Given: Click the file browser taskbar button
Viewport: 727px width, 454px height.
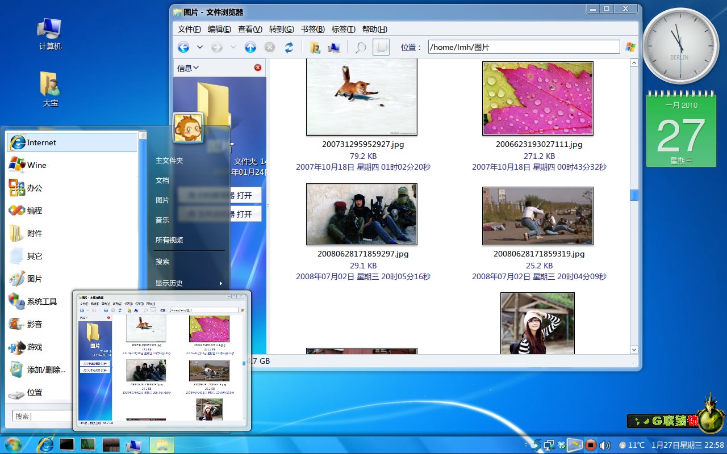Looking at the screenshot, I should click(162, 444).
